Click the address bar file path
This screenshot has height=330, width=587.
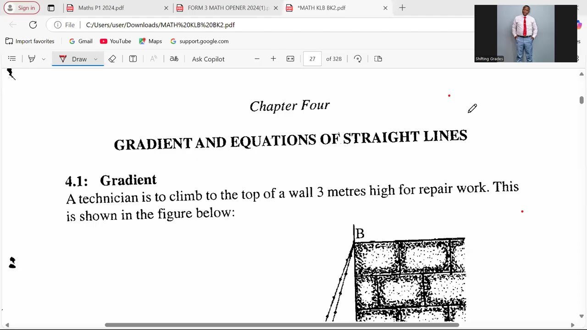pos(161,25)
